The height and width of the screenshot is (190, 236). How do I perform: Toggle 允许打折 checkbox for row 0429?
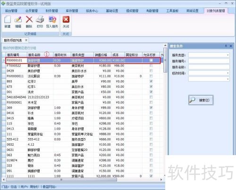click(x=151, y=71)
